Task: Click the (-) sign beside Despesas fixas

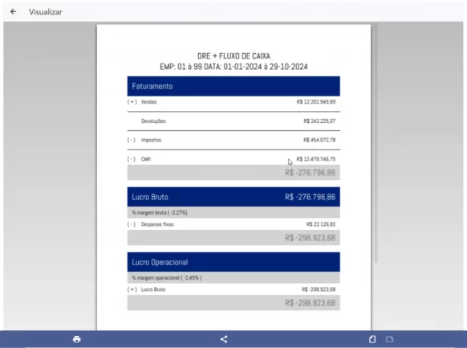Action: click(132, 224)
